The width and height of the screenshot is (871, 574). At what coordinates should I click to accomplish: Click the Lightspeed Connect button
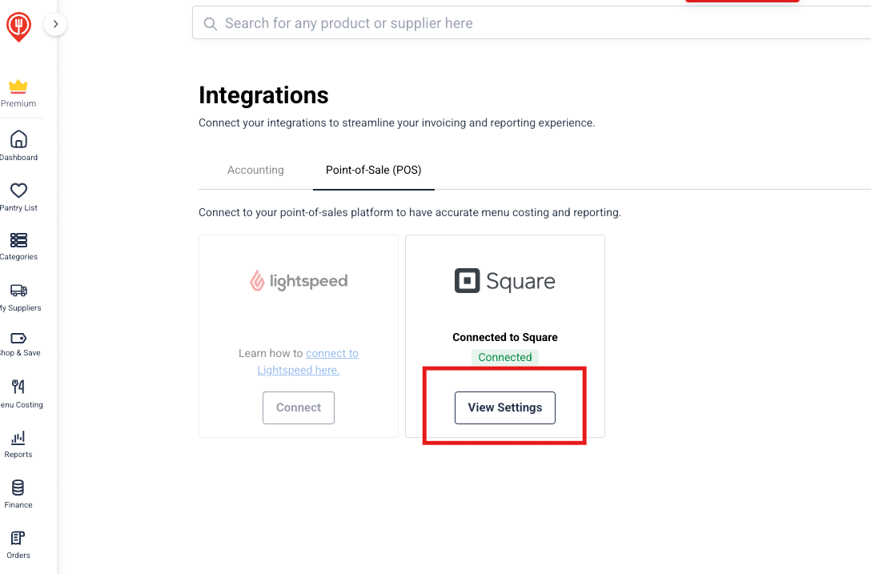point(299,407)
